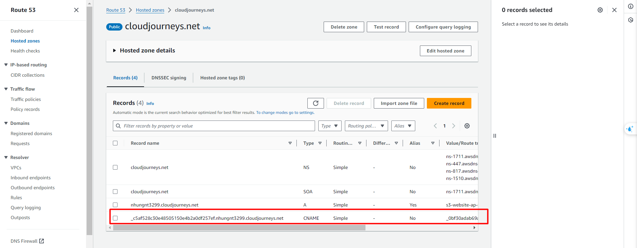Close the Route 53 navigation panel
The width and height of the screenshot is (637, 248).
[76, 10]
